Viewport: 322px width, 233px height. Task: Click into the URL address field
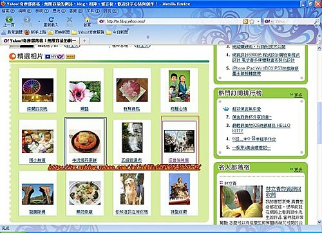pyautogui.click(x=174, y=21)
